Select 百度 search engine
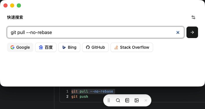This screenshot has width=205, height=109. coord(46,47)
